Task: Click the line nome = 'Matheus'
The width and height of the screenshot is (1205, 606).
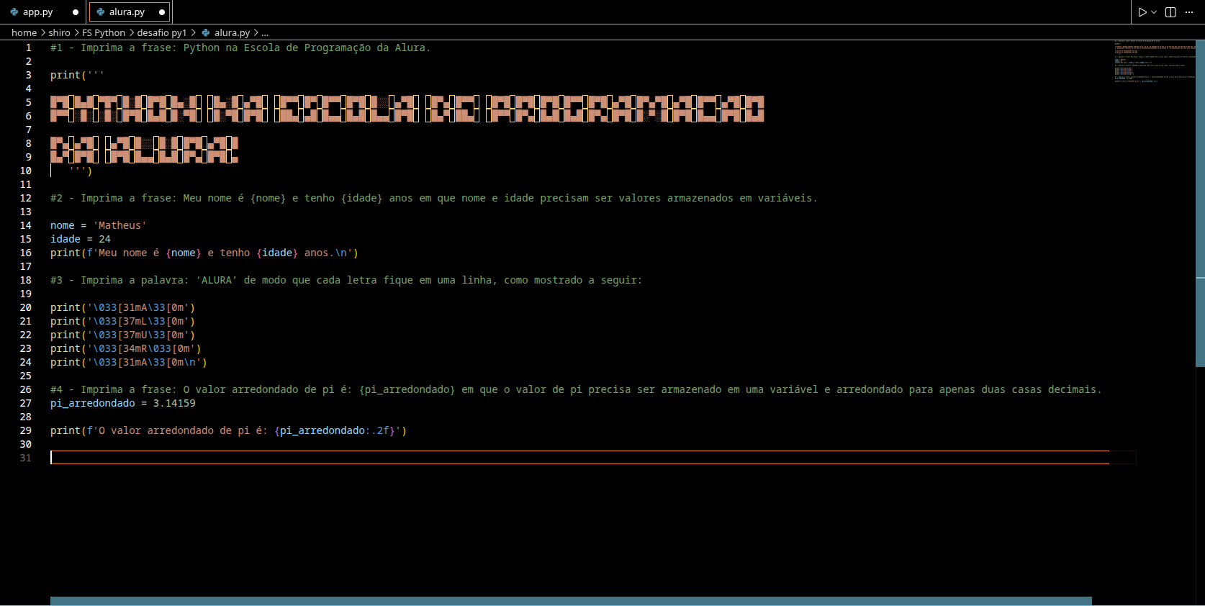Action: point(99,225)
